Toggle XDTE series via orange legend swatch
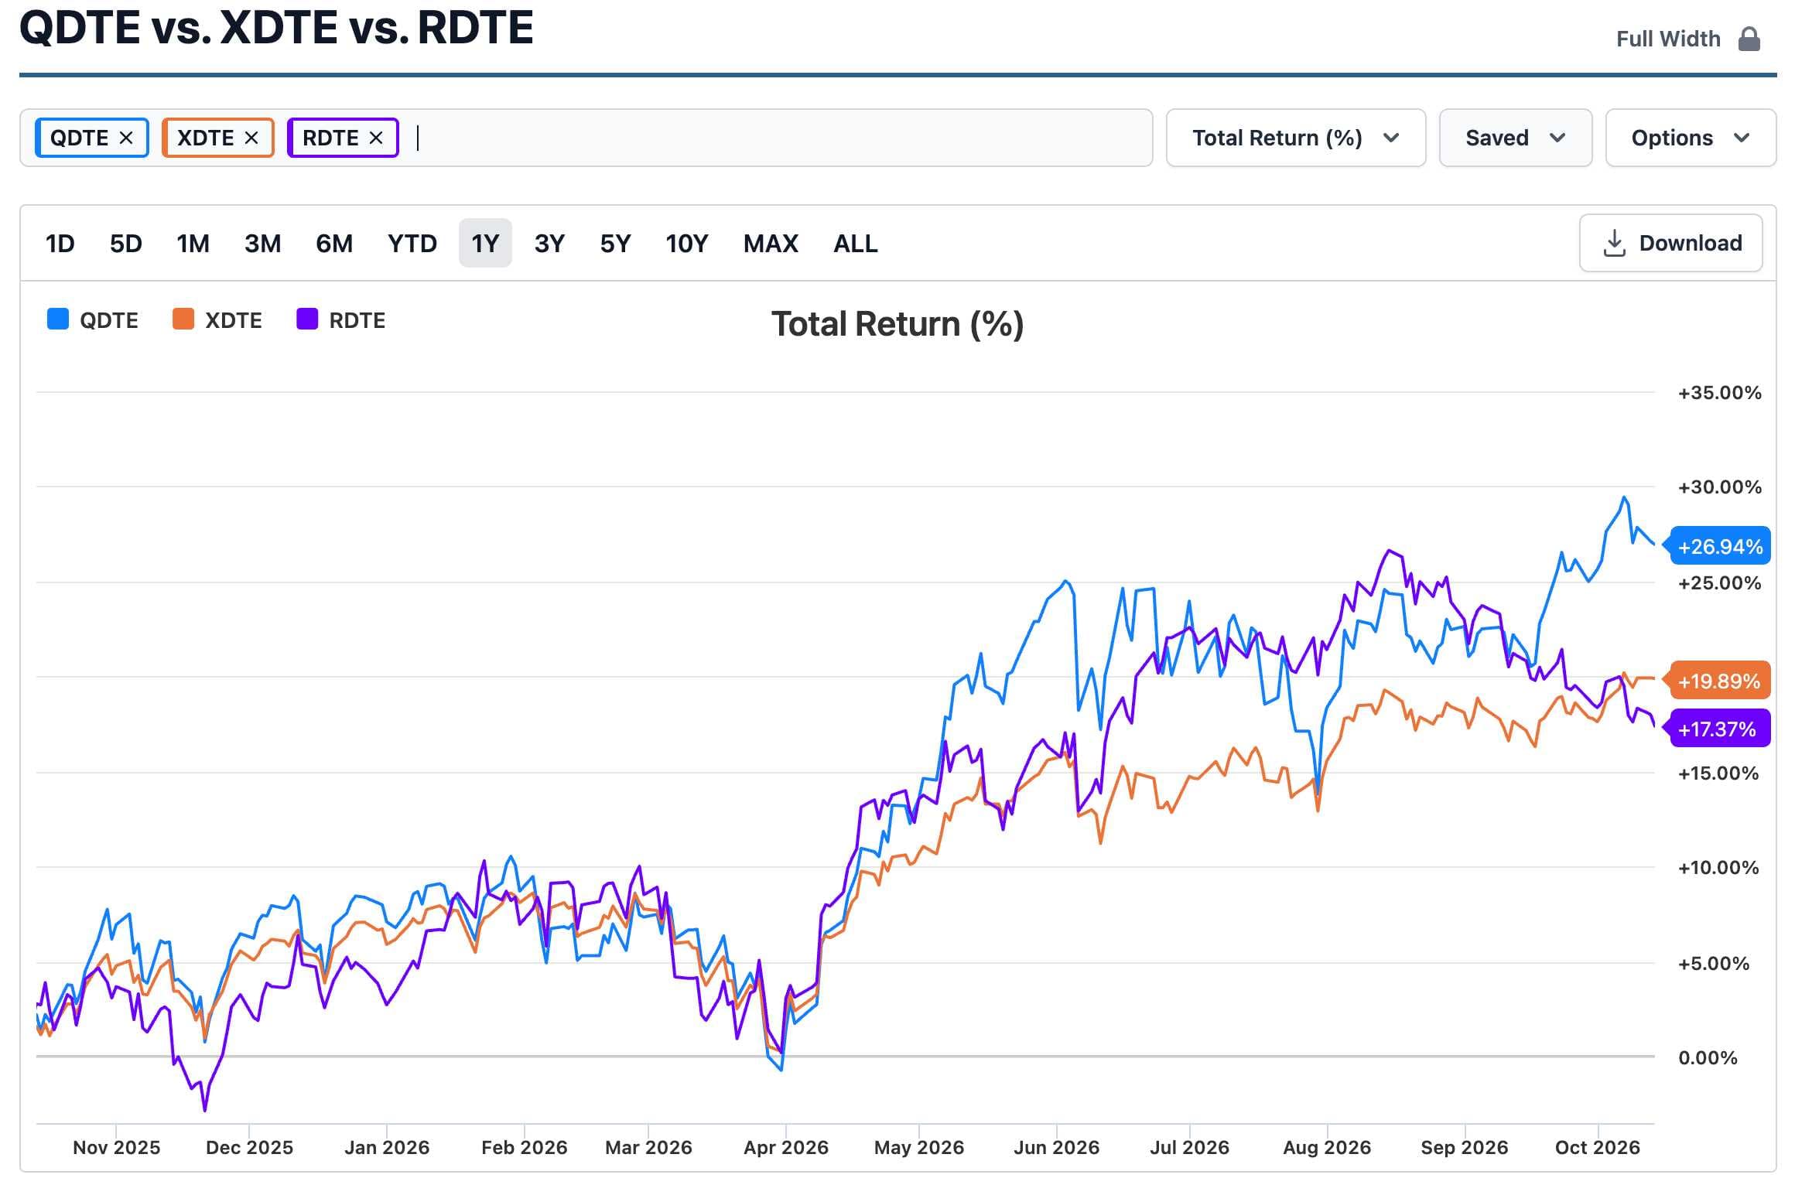Viewport: 1795px width, 1185px height. tap(183, 319)
